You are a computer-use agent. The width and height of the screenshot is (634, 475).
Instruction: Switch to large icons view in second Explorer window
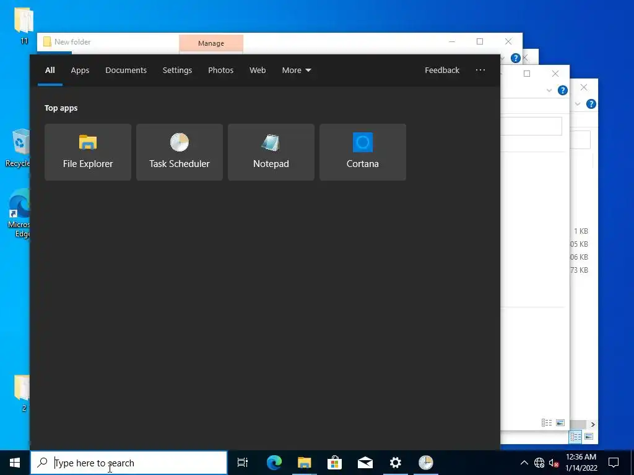560,423
